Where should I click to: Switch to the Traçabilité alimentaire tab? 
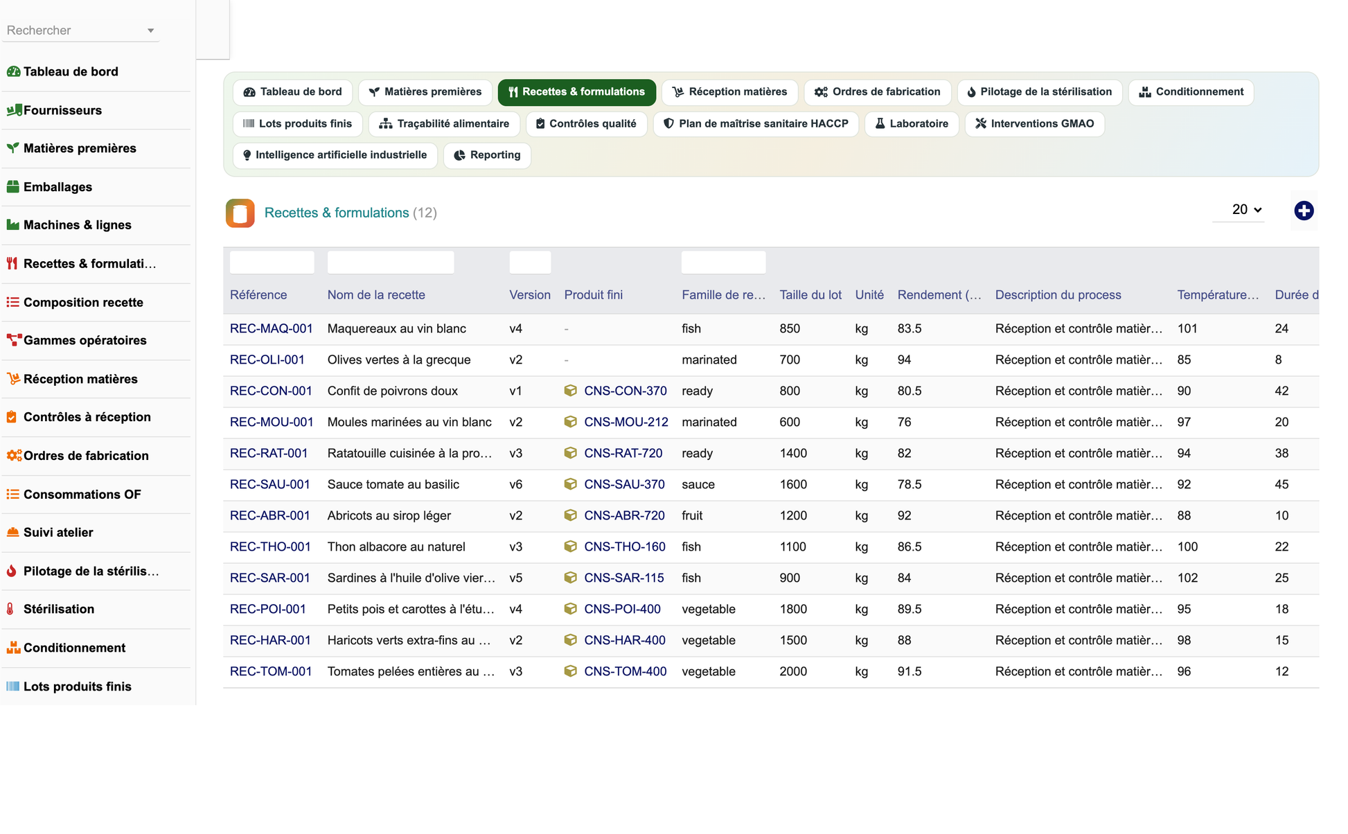[444, 124]
